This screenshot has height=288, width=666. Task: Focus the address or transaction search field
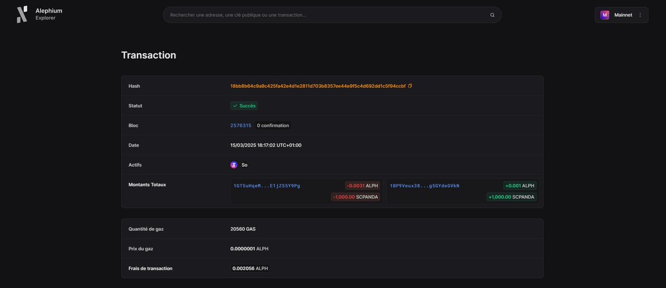[332, 15]
